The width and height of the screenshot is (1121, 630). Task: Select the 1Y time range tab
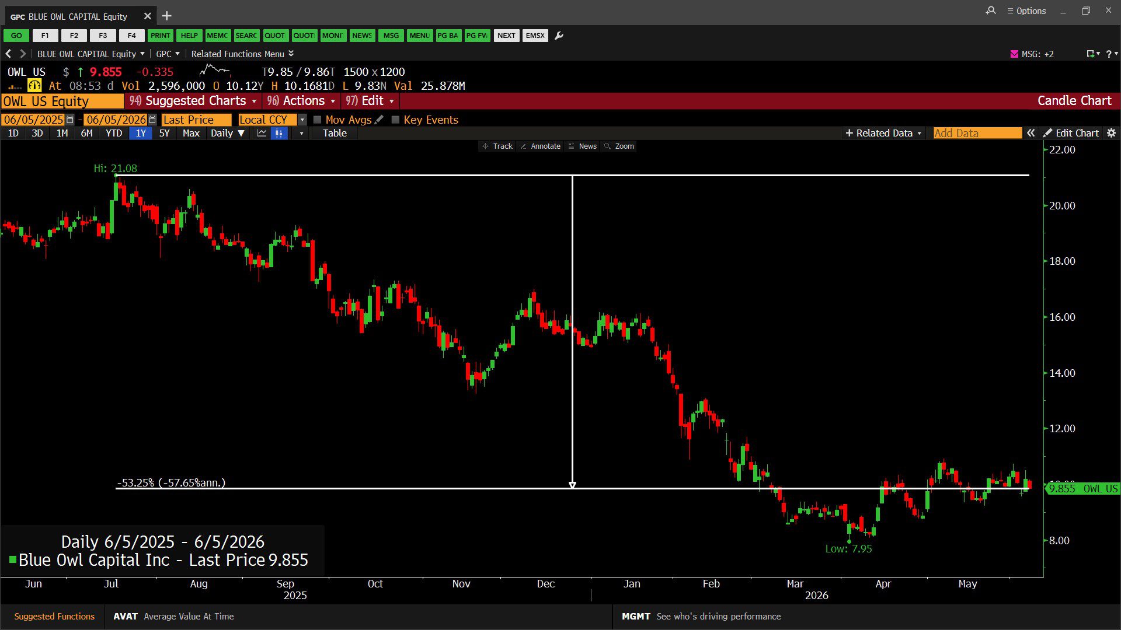pos(141,133)
